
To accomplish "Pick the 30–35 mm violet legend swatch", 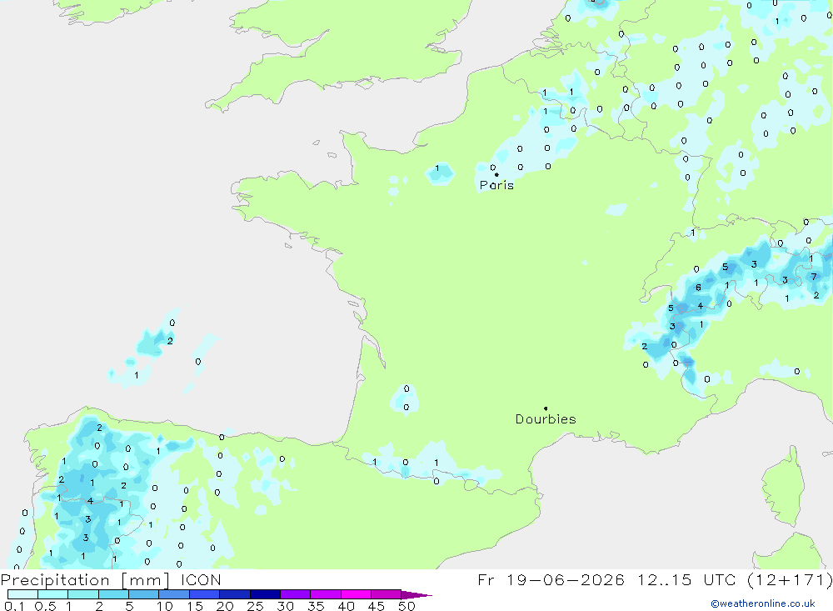I will click(x=296, y=594).
